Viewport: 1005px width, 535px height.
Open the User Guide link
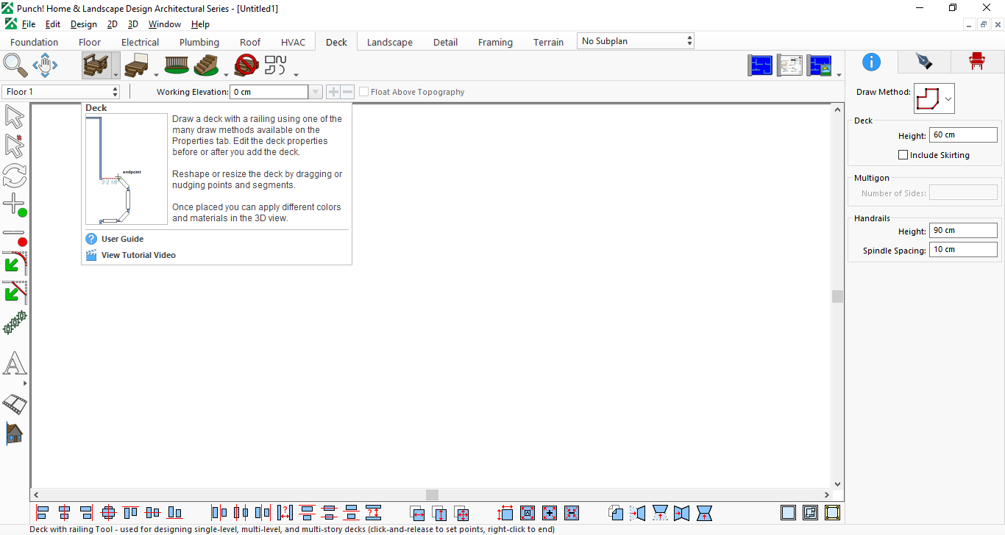(x=122, y=239)
